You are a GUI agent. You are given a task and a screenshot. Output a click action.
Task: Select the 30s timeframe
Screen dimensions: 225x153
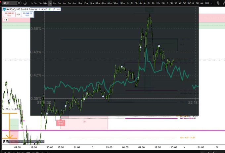tap(45, 3)
